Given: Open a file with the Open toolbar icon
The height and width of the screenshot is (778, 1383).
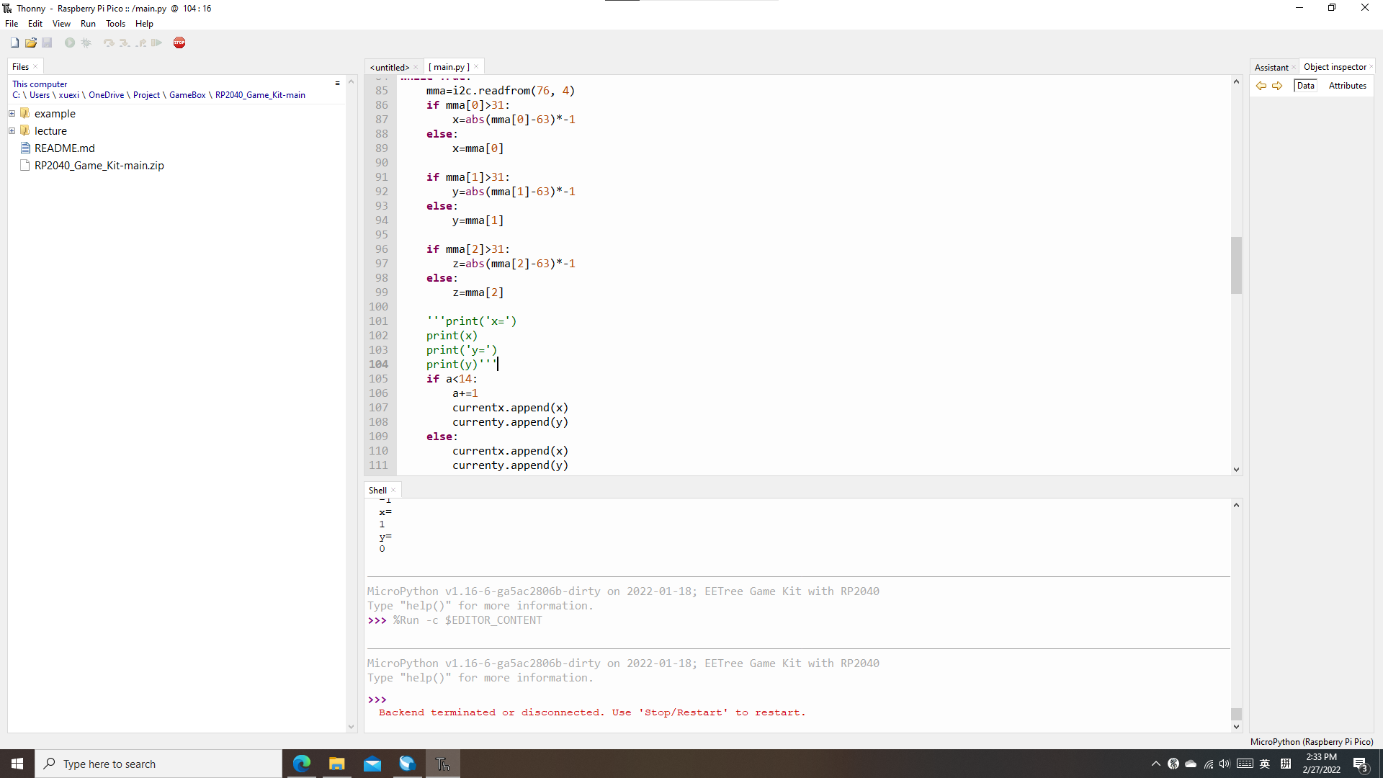Looking at the screenshot, I should [31, 43].
